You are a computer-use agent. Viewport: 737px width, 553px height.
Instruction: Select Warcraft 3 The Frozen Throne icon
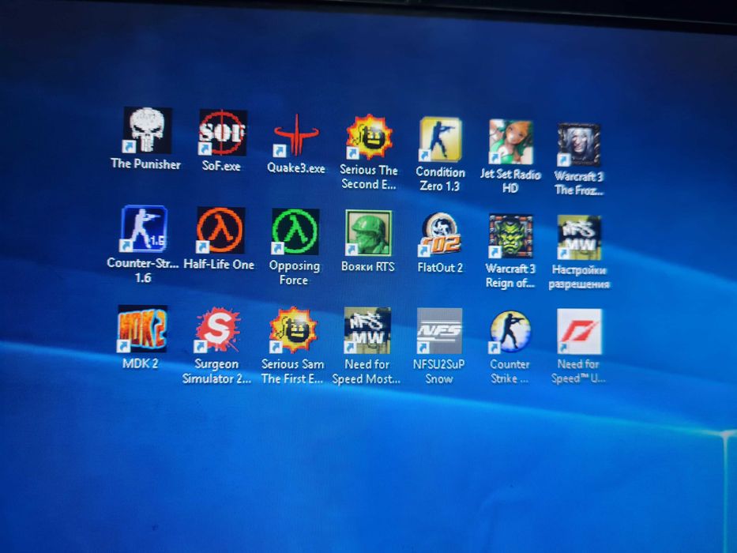point(578,145)
